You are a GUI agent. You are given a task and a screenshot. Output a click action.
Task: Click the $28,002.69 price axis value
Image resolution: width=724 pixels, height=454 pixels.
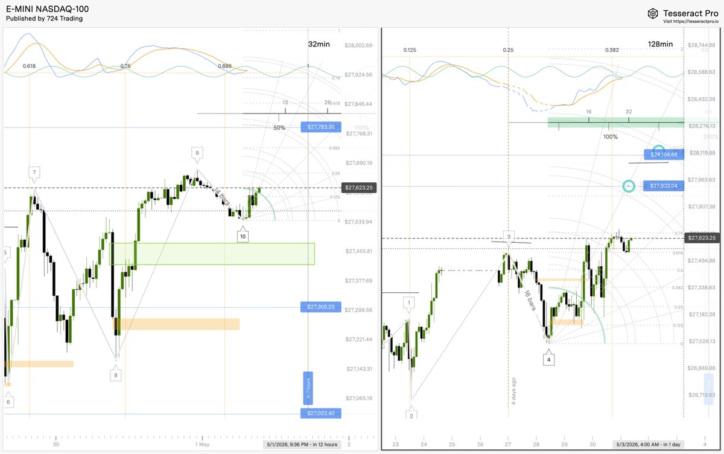click(358, 45)
